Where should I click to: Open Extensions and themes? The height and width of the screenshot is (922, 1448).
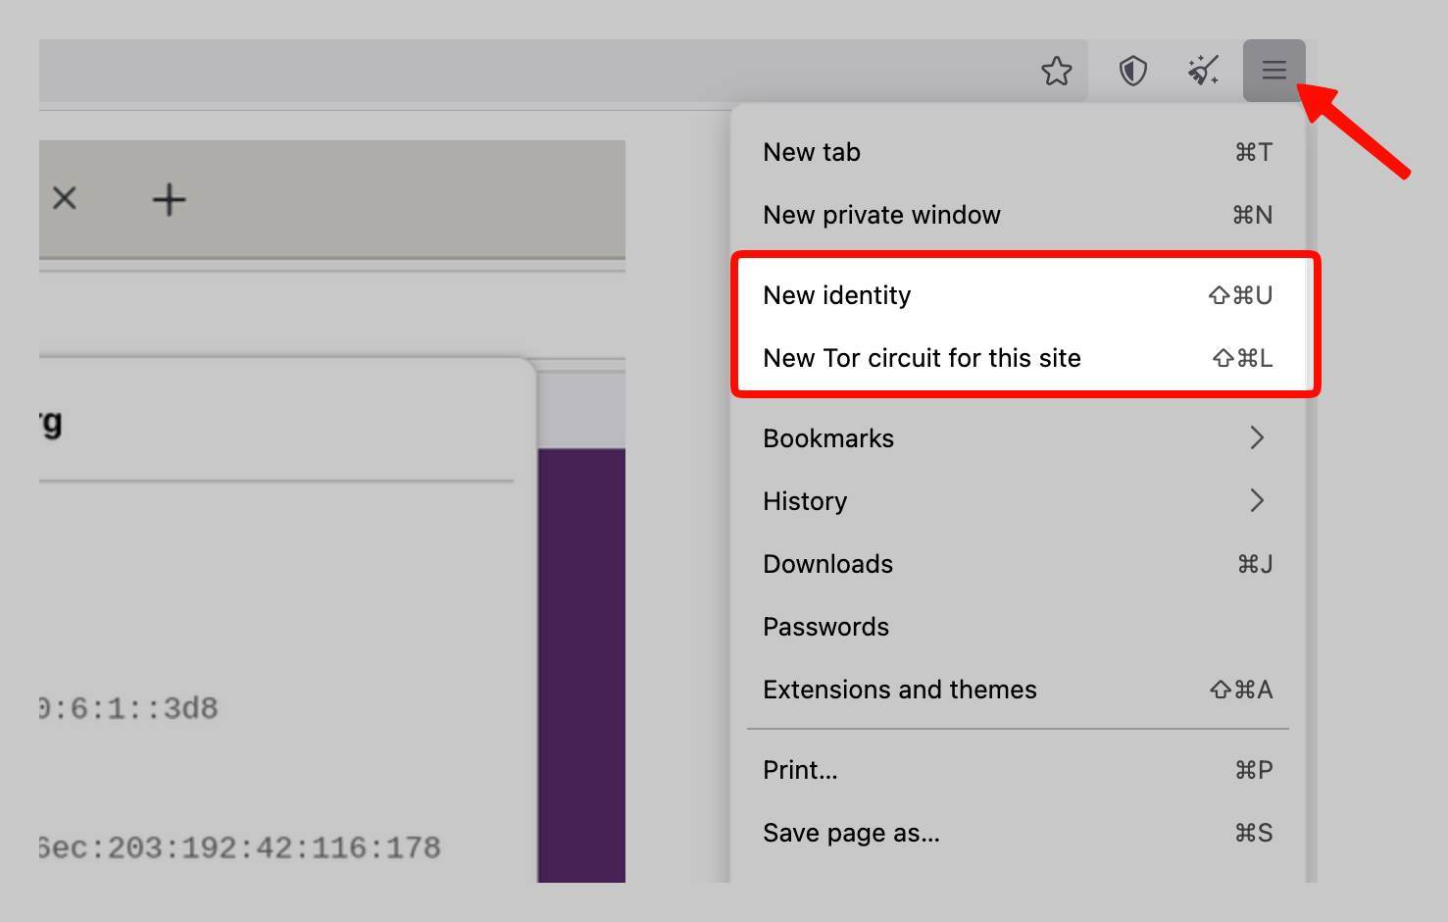pos(899,690)
